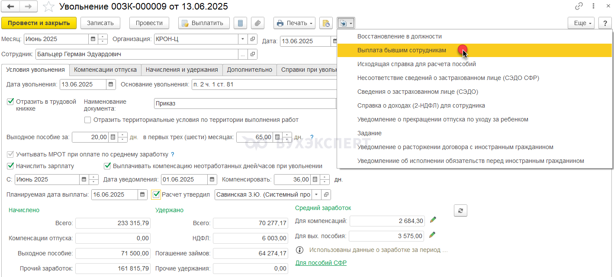The width and height of the screenshot is (614, 277).
Task: Toggle Начислить зарплату checkbox
Action: tap(11, 166)
